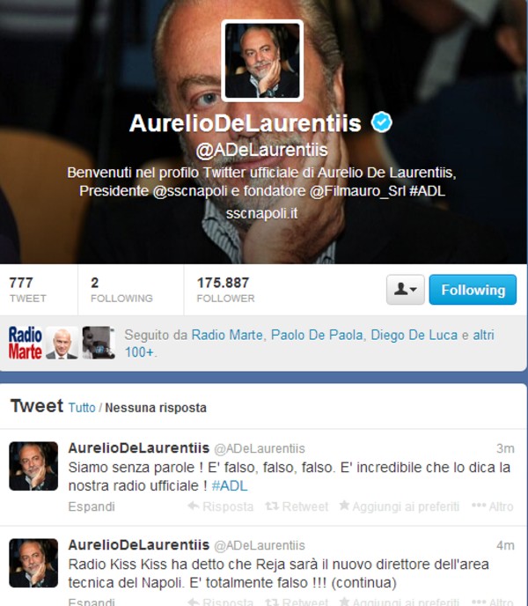Toggle the blue Following button
528x606 pixels.
click(473, 290)
